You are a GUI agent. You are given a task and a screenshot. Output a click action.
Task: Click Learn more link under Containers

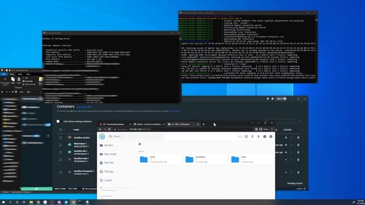tap(175, 111)
